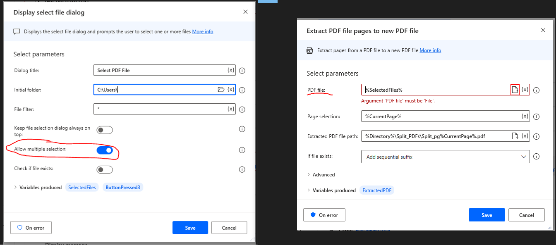Browse file icon for Extracted PDF file path

pyautogui.click(x=515, y=136)
